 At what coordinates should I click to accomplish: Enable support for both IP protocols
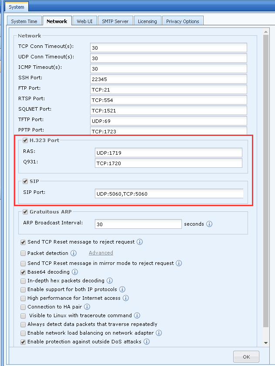[23, 290]
